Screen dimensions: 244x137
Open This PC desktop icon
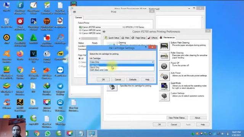tap(6, 7)
